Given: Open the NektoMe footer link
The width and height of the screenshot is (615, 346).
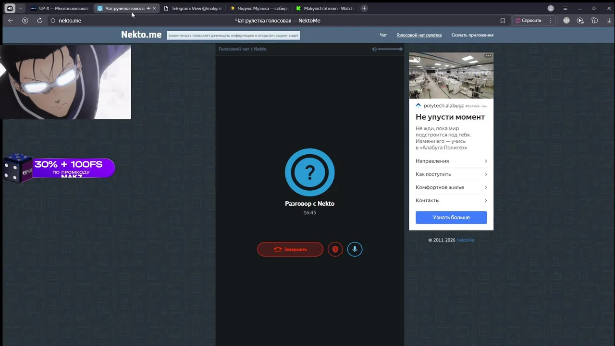Looking at the screenshot, I should 465,240.
